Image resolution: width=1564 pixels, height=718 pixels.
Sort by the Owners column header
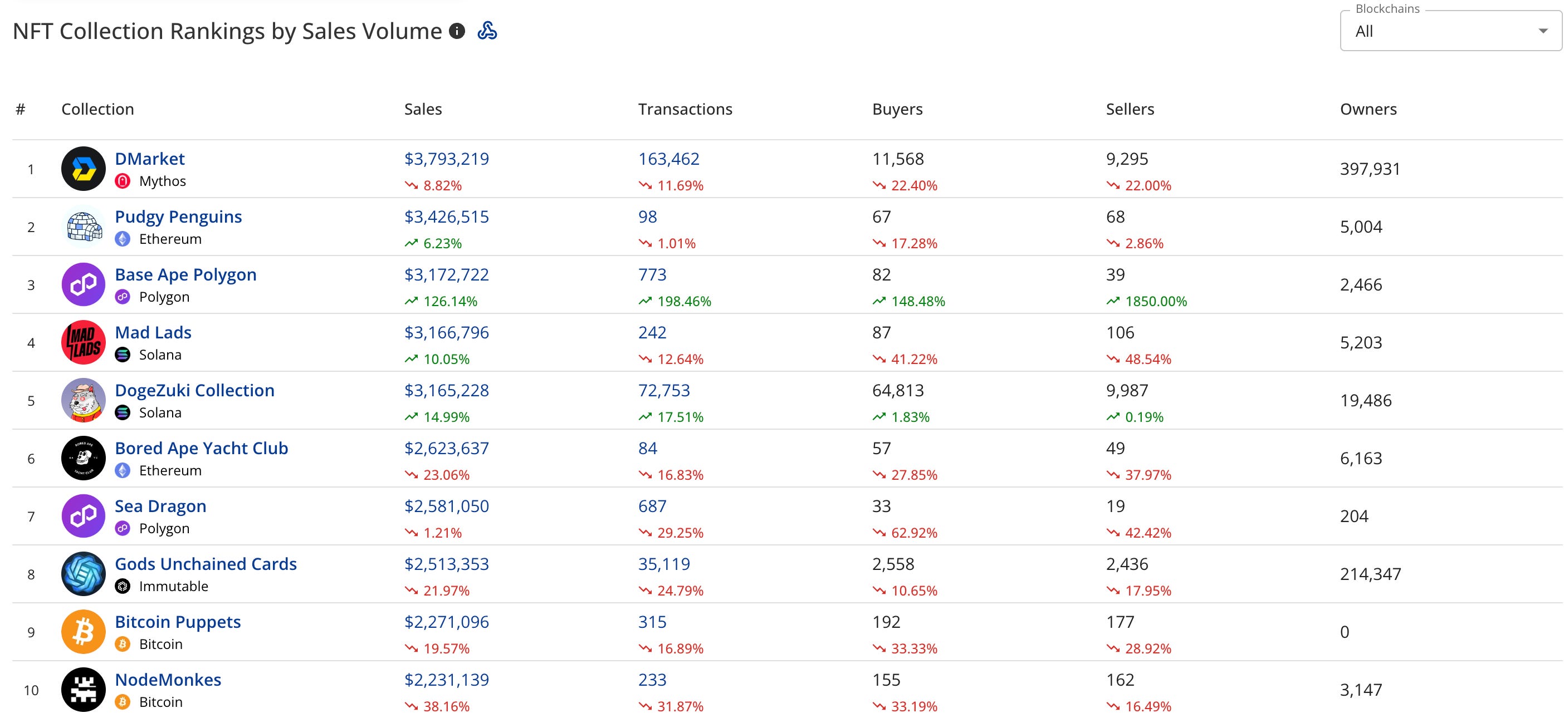(1368, 109)
